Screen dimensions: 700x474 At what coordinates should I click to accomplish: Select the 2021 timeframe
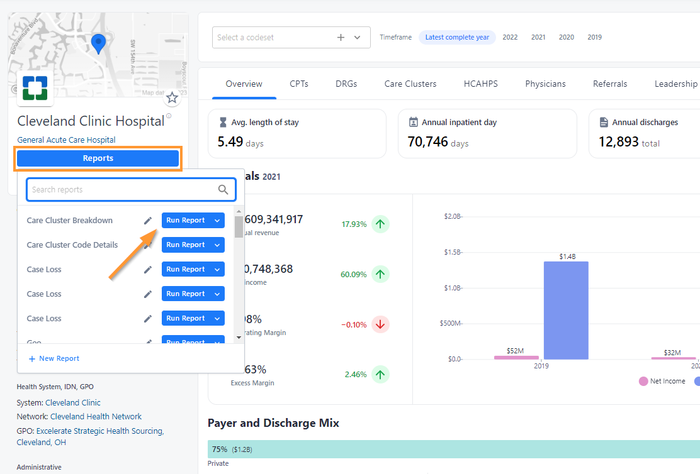(x=538, y=38)
